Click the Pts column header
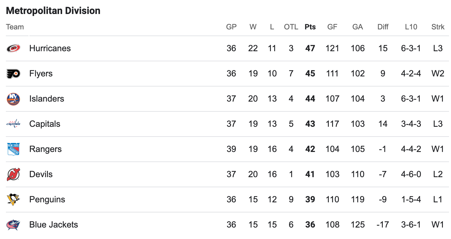Screen dimensions: 451x239 [310, 27]
